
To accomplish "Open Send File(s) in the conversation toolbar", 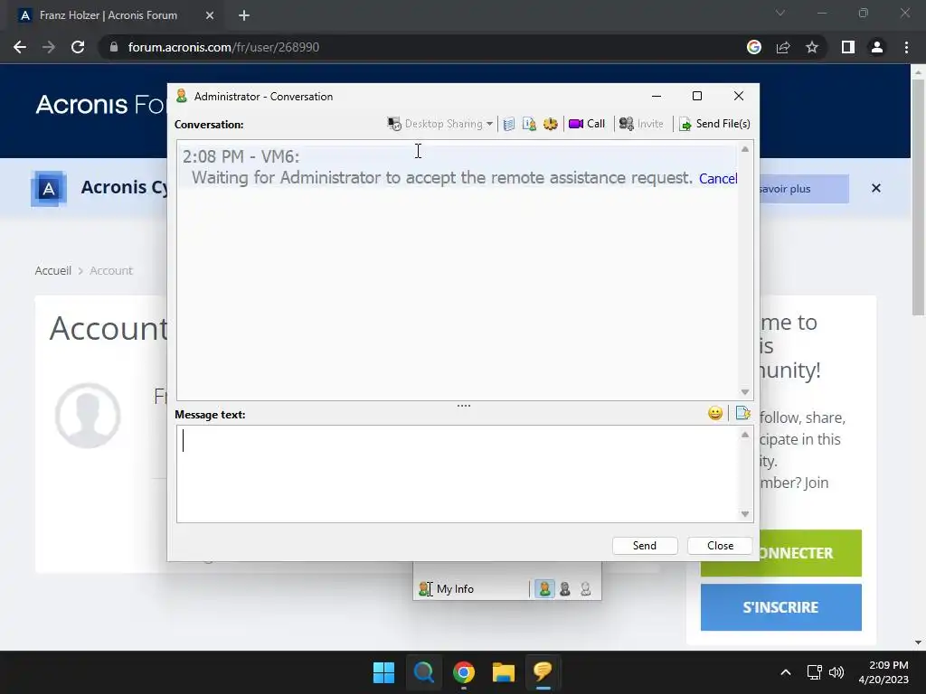I will pos(714,124).
